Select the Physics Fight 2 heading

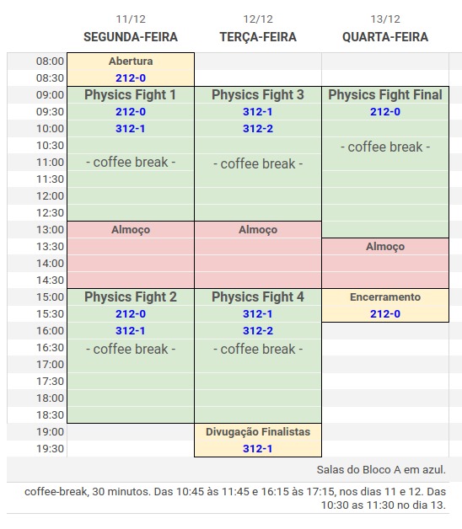tap(131, 297)
